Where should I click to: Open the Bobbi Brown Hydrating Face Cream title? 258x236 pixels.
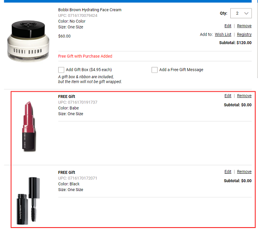90,10
